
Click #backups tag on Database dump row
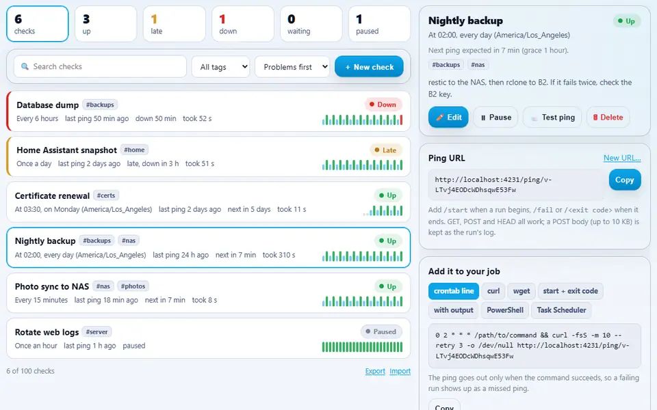pos(100,105)
